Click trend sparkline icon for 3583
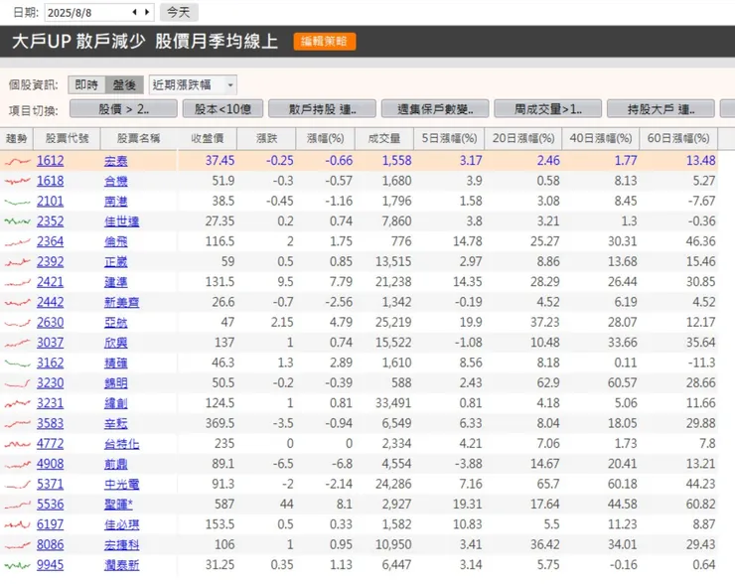Image resolution: width=735 pixels, height=584 pixels. (17, 424)
